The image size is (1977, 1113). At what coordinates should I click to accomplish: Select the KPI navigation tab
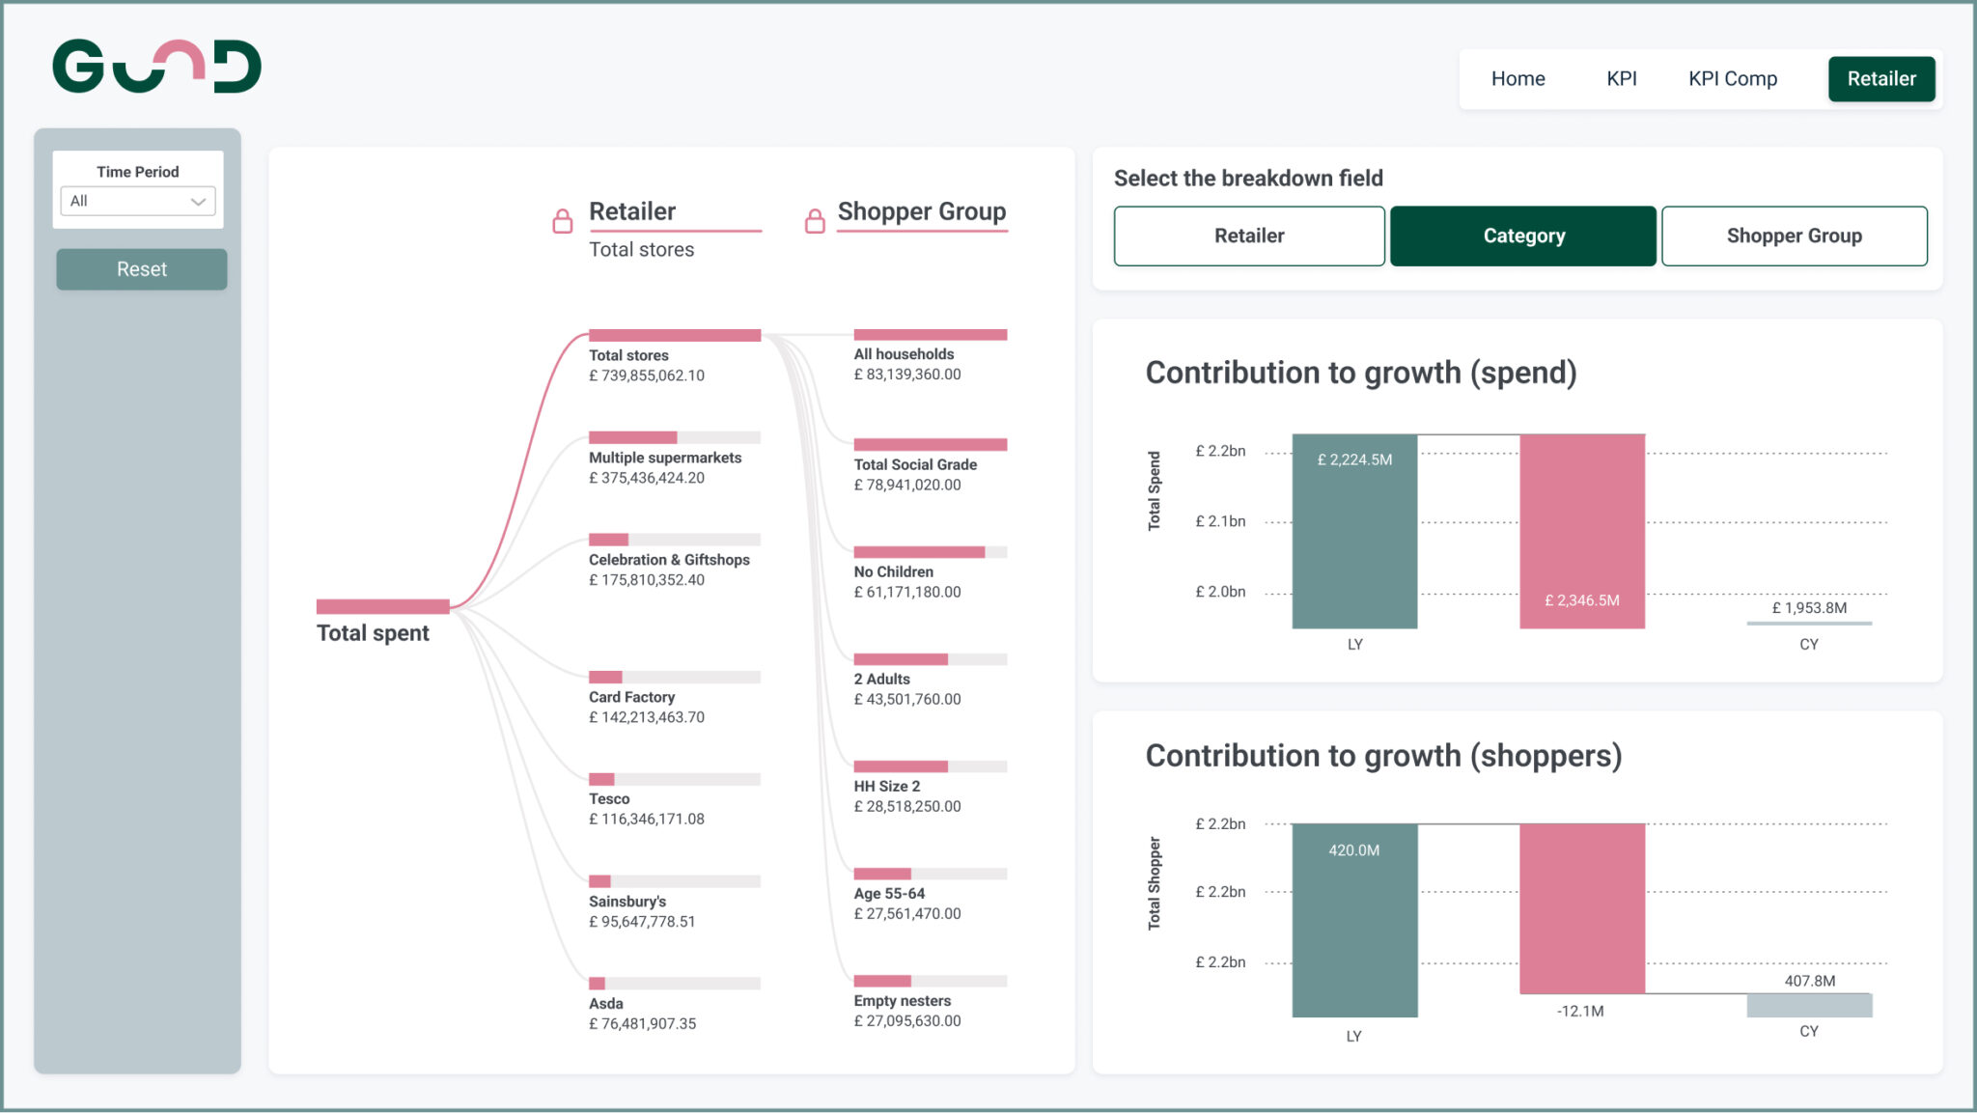(1621, 78)
